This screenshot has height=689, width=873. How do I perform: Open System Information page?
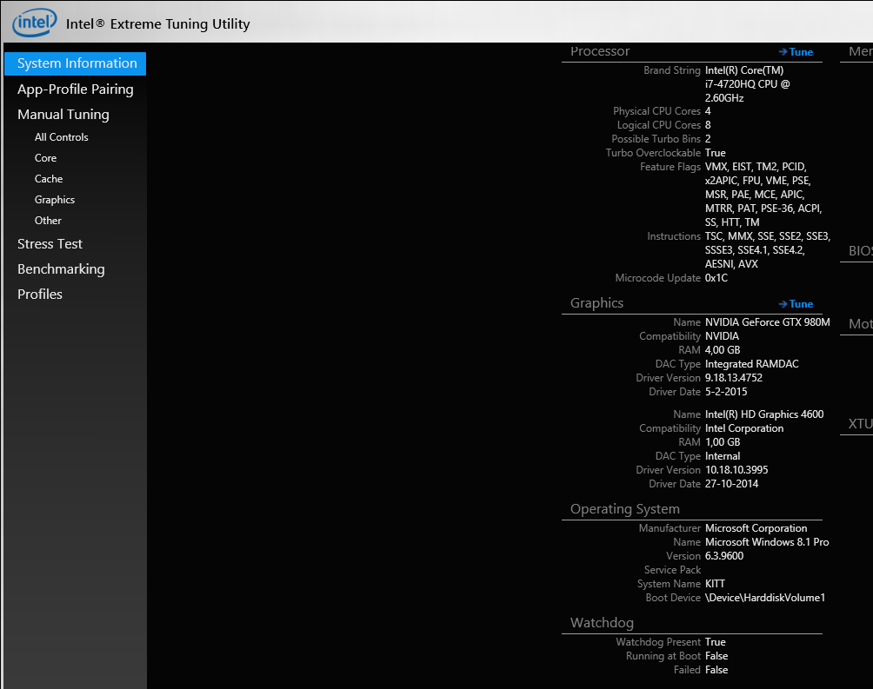point(75,63)
